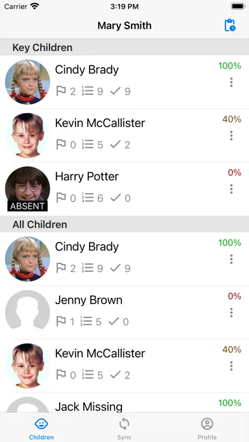Open more options for Jenny Brown

click(231, 312)
